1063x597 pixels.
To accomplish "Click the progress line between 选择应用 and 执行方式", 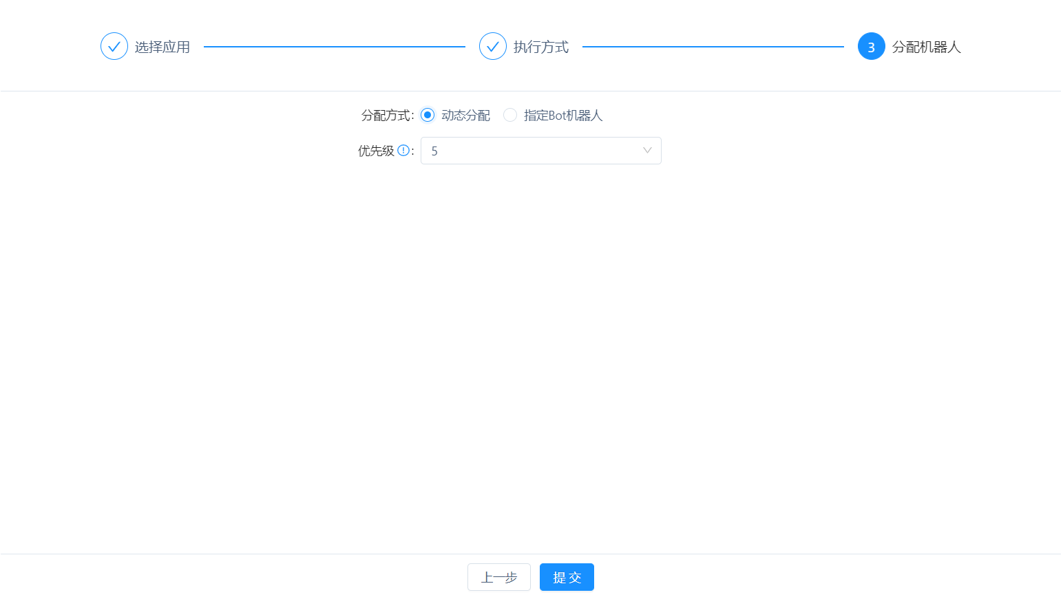I will pos(335,47).
